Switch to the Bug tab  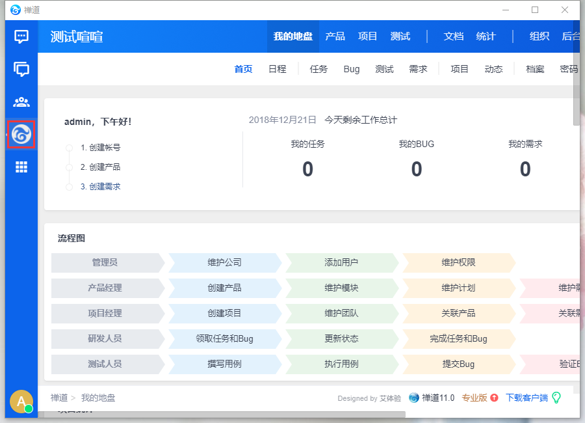pos(352,69)
